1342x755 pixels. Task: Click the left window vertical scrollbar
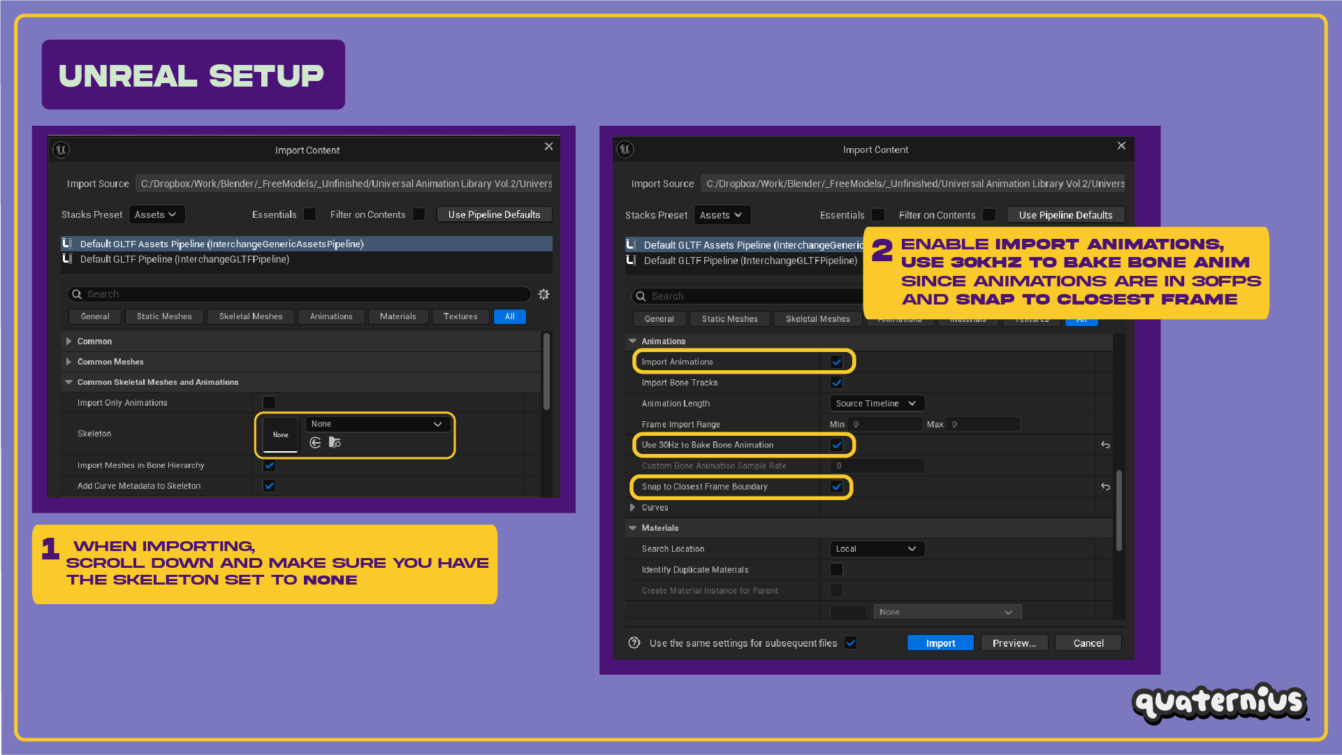(546, 372)
